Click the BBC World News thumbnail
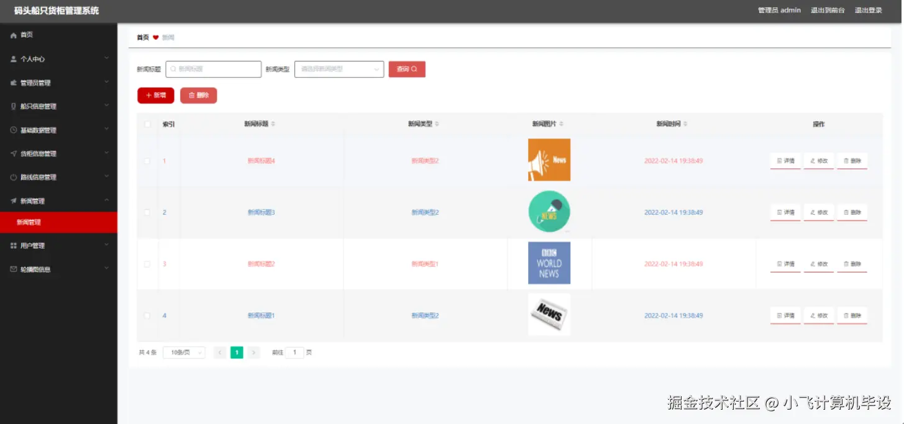Screen dimensions: 904x424 (549, 263)
